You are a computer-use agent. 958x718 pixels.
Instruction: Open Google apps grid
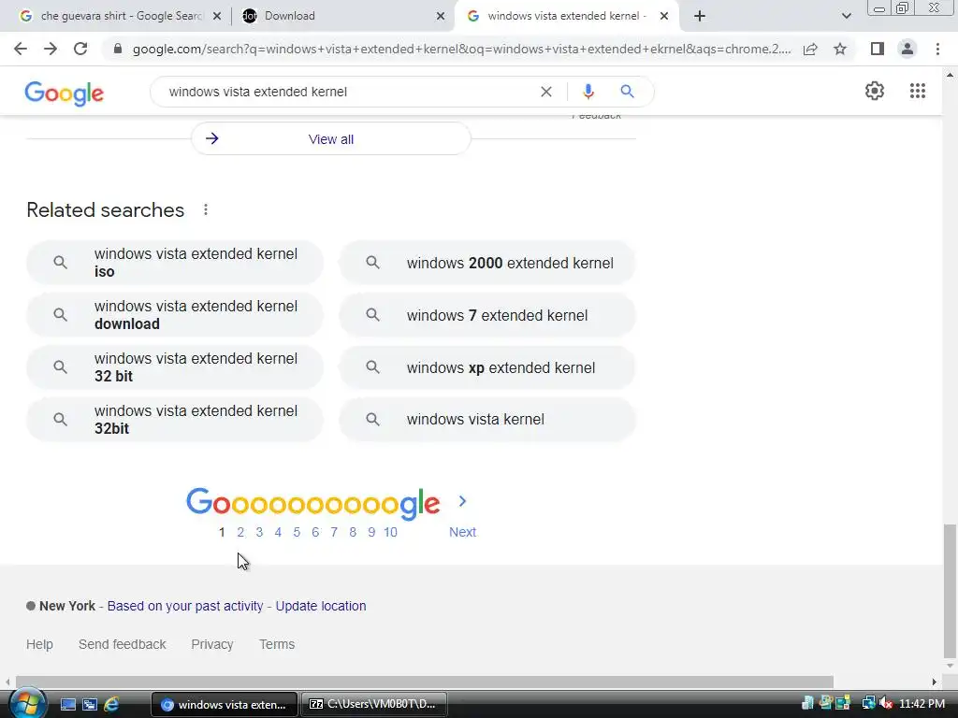(x=918, y=91)
